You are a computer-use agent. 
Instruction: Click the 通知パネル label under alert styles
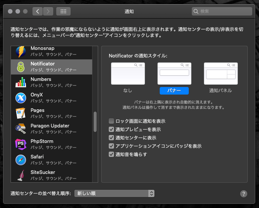pyautogui.click(x=220, y=90)
